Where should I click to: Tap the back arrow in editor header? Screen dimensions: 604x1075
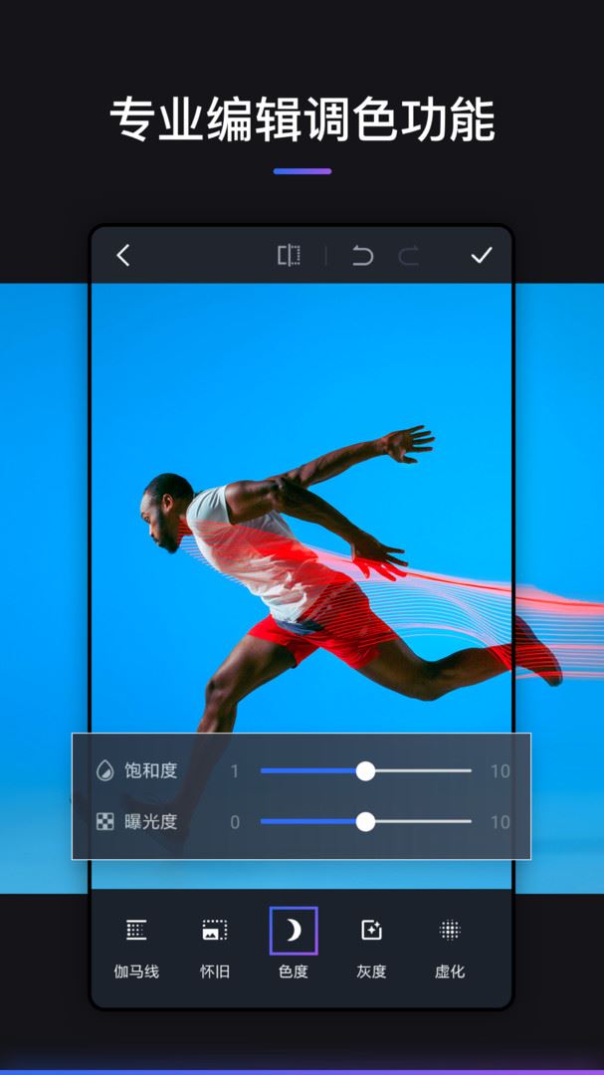122,256
